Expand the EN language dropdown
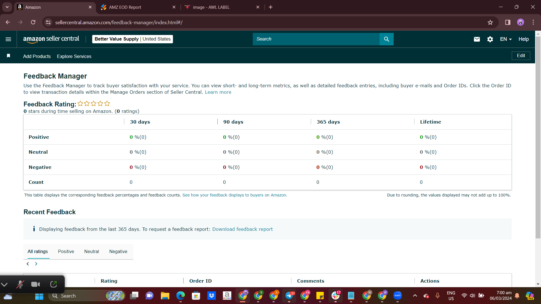541x304 pixels. [x=506, y=39]
